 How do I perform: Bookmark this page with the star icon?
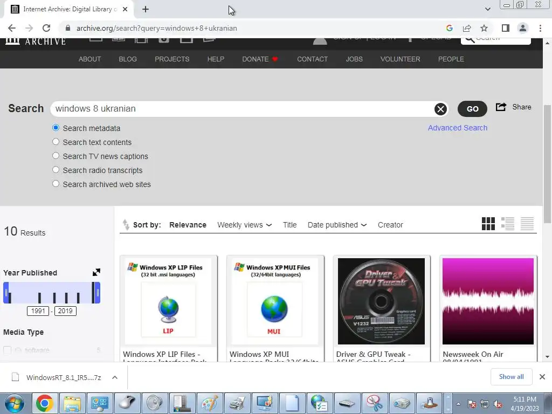pos(484,28)
